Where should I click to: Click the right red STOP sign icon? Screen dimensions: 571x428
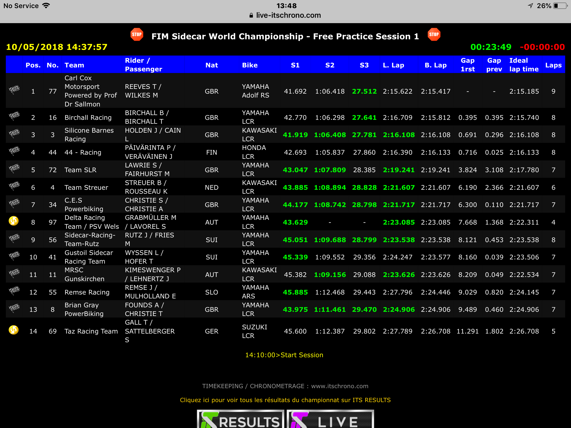[434, 35]
